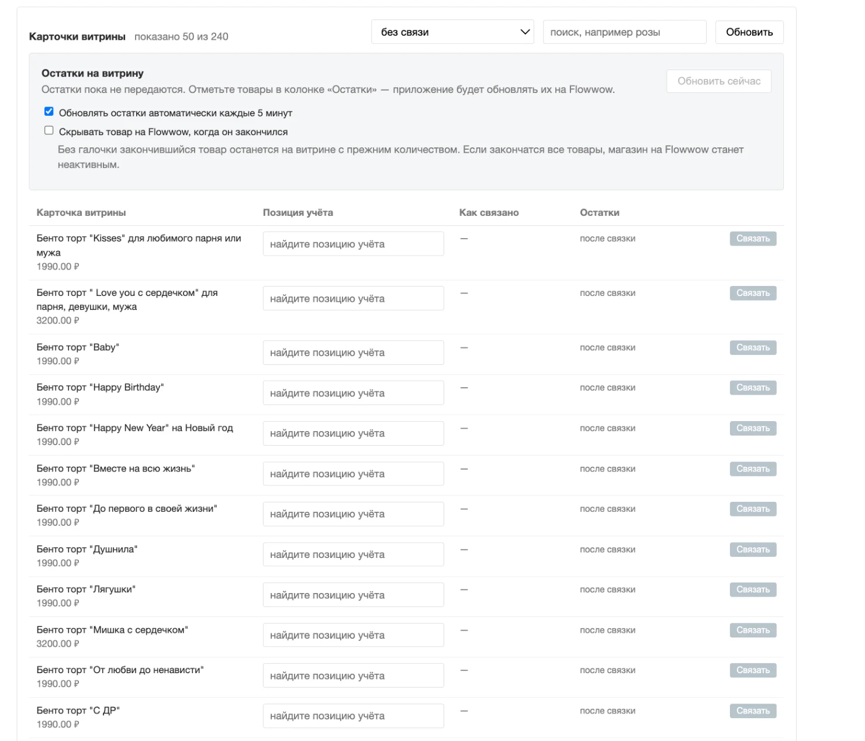Click 'Связать' for "Happy Birthday" row
Image resolution: width=865 pixels, height=741 pixels.
tap(753, 388)
